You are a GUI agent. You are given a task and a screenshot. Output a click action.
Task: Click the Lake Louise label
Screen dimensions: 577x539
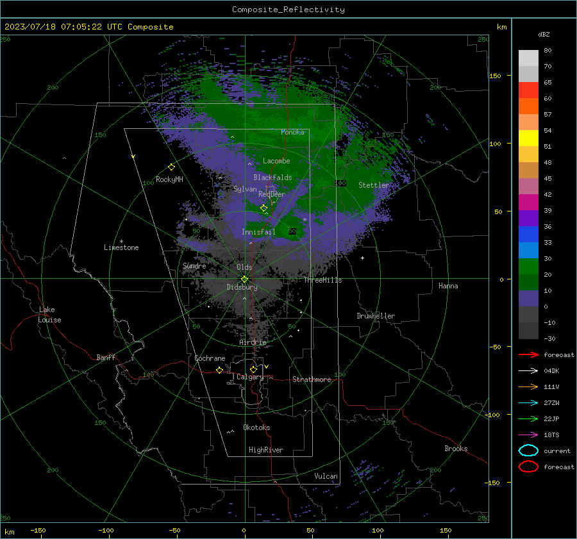coord(49,315)
